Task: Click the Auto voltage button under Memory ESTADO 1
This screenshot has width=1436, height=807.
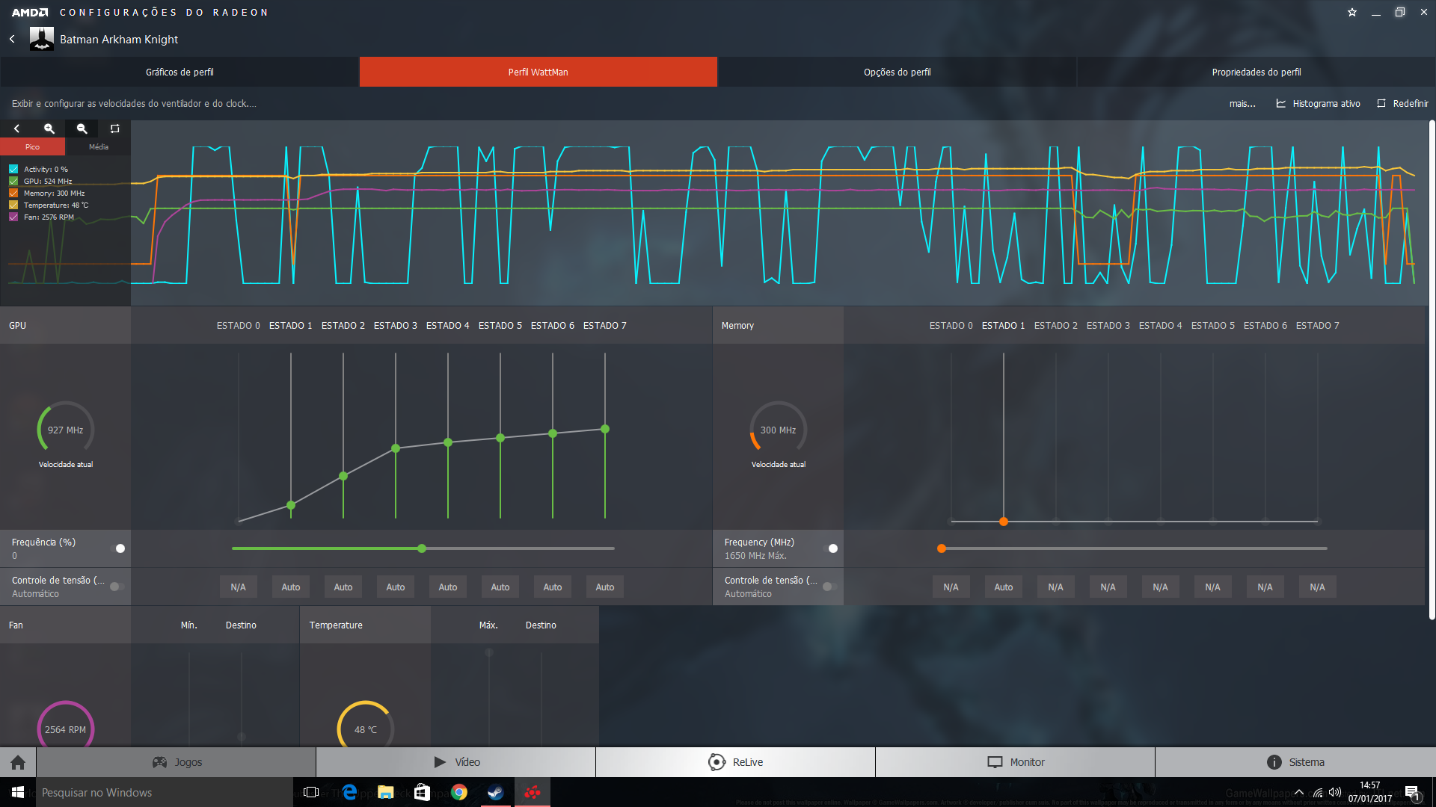Action: coord(1004,587)
